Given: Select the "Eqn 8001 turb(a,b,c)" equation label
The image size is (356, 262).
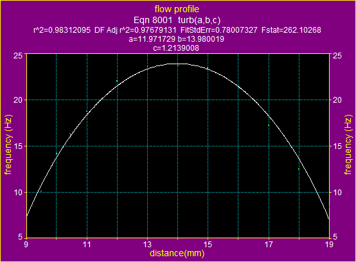Looking at the screenshot, I should tap(177, 20).
